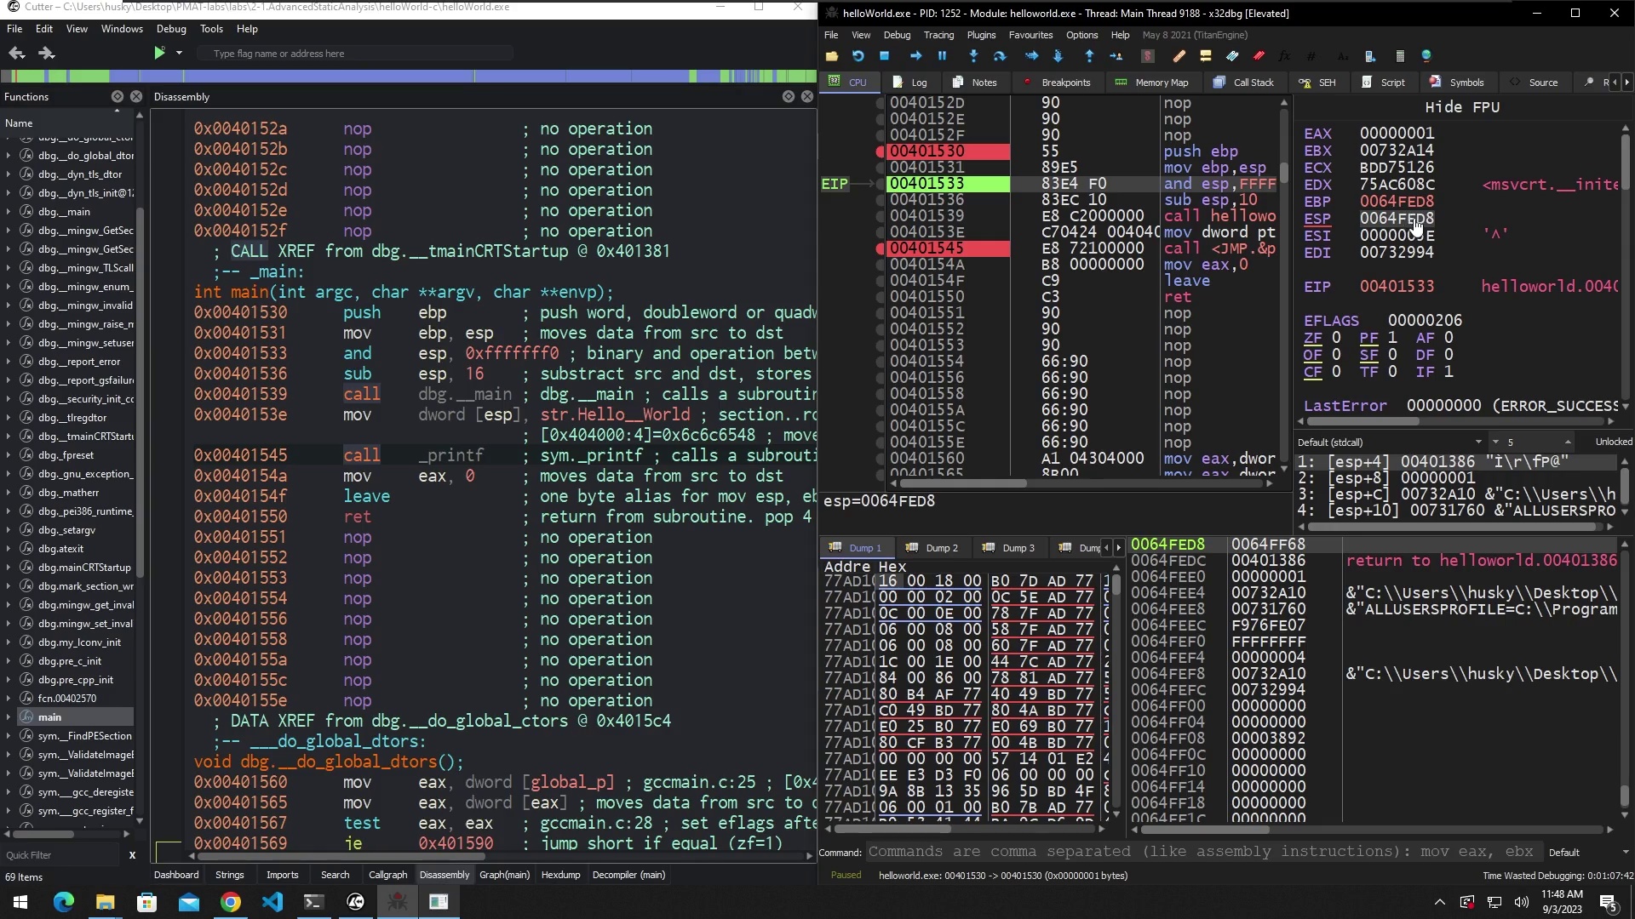Viewport: 1635px width, 919px height.
Task: Focus the x32dbg Command input field
Action: (x=1204, y=852)
